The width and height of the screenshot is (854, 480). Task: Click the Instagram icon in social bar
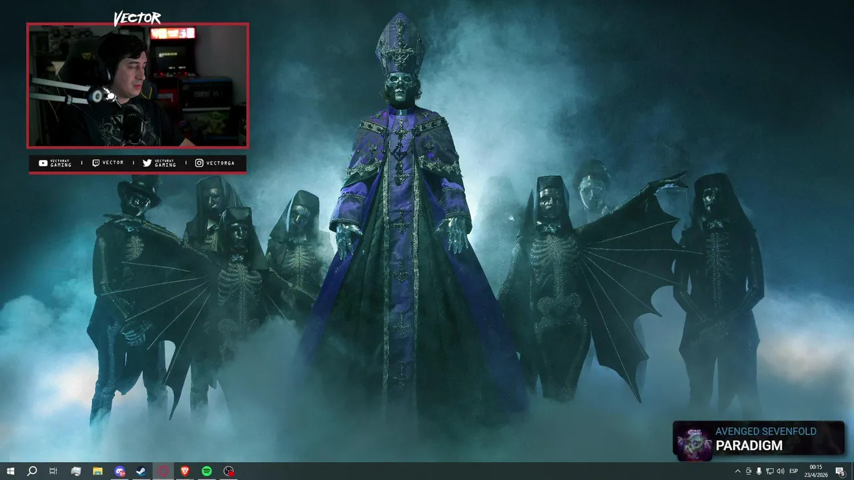click(x=199, y=163)
